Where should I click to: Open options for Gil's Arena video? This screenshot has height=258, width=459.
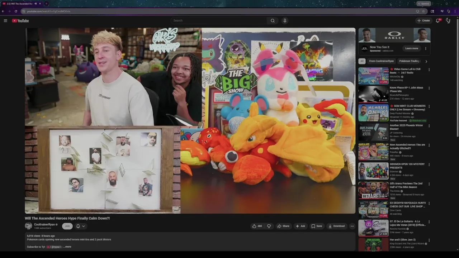pyautogui.click(x=429, y=184)
